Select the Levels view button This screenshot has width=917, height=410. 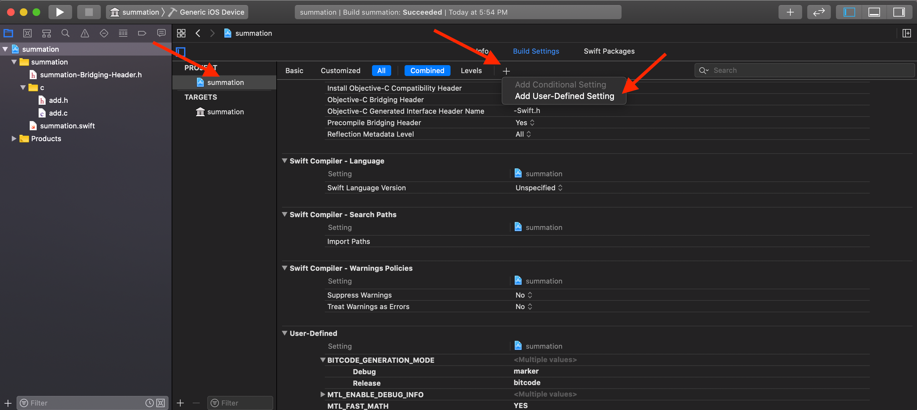[x=471, y=71]
